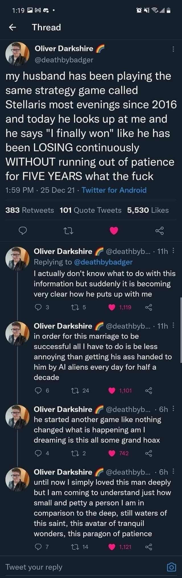Viewport: 182px width, 578px height.
Task: Toggle the heart on the 742-likes reply
Action: pos(113,453)
